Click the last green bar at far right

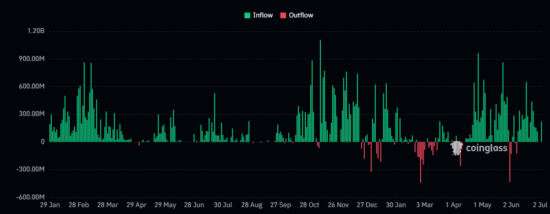tap(541, 132)
